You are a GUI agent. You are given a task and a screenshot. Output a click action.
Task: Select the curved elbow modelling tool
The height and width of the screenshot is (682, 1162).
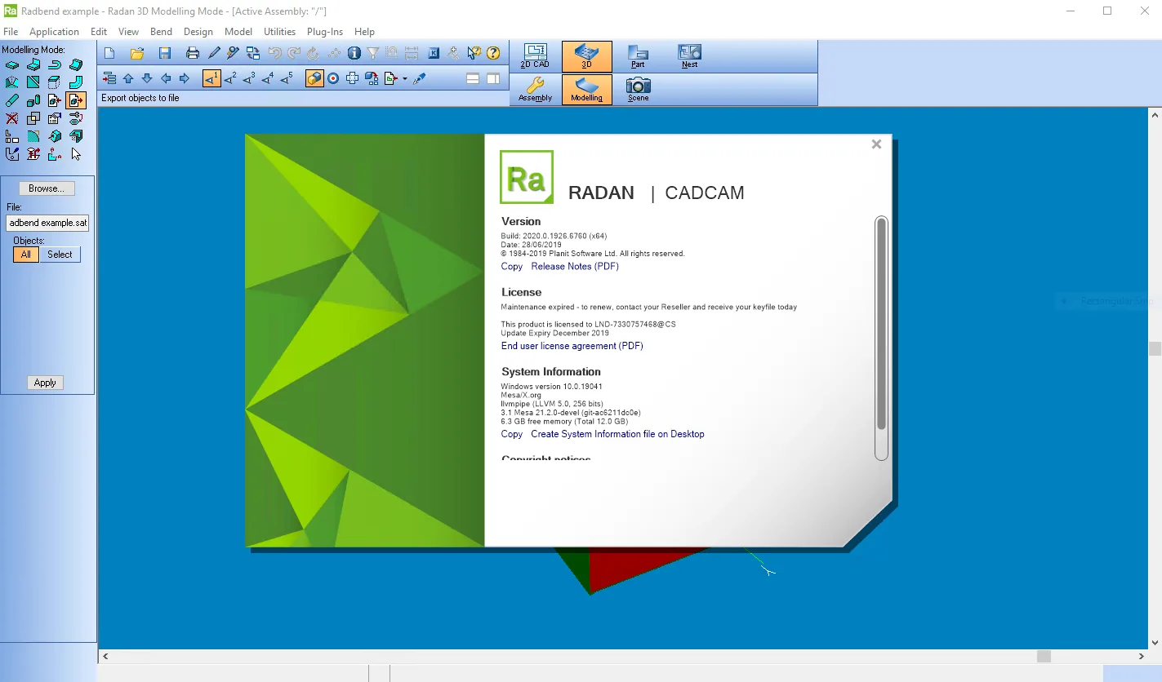[x=76, y=82]
